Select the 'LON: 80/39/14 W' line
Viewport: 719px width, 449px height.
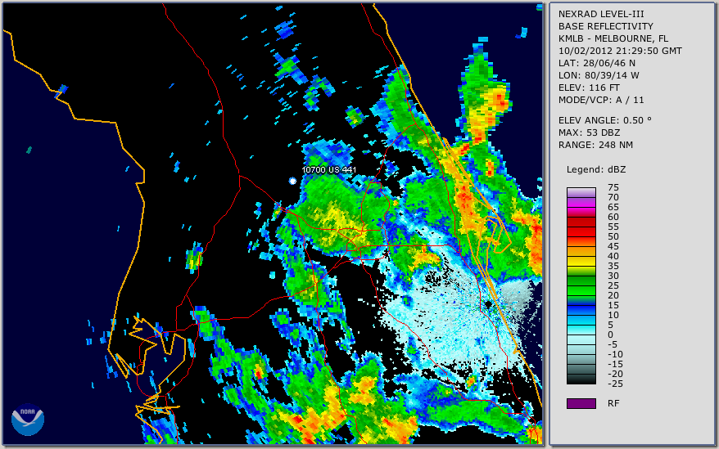click(x=599, y=75)
